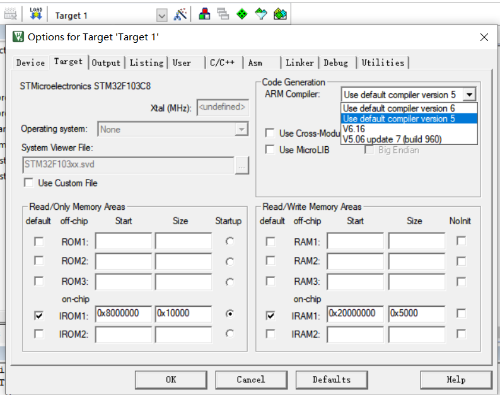
Task: Check the IRAM2 default checkbox
Action: (270, 334)
